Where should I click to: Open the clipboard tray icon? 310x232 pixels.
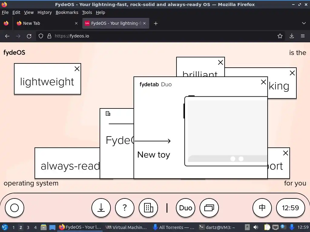click(267, 227)
